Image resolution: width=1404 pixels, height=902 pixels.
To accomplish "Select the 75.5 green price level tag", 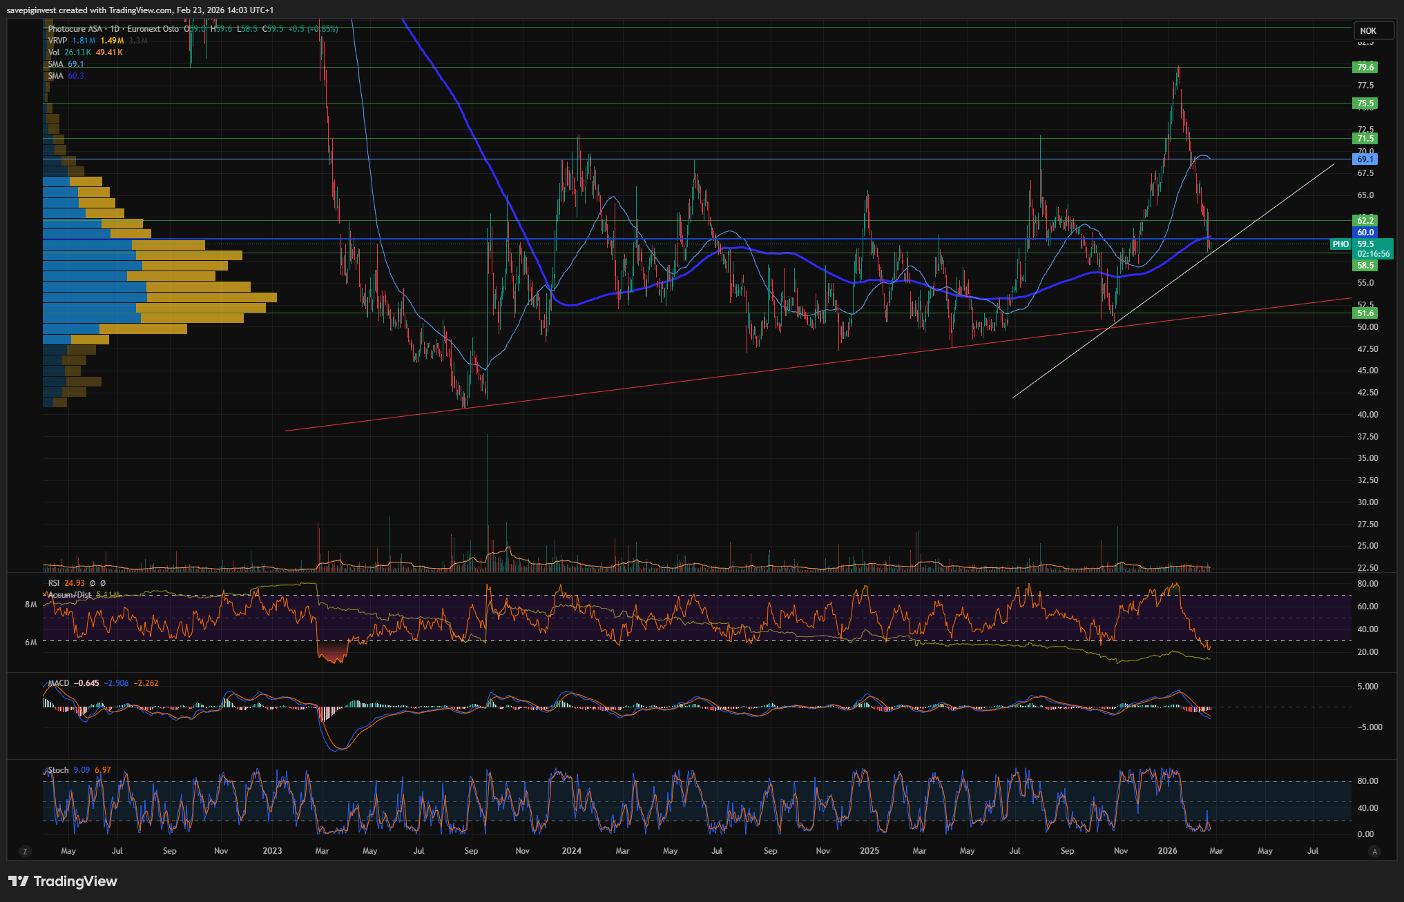I will tap(1365, 104).
